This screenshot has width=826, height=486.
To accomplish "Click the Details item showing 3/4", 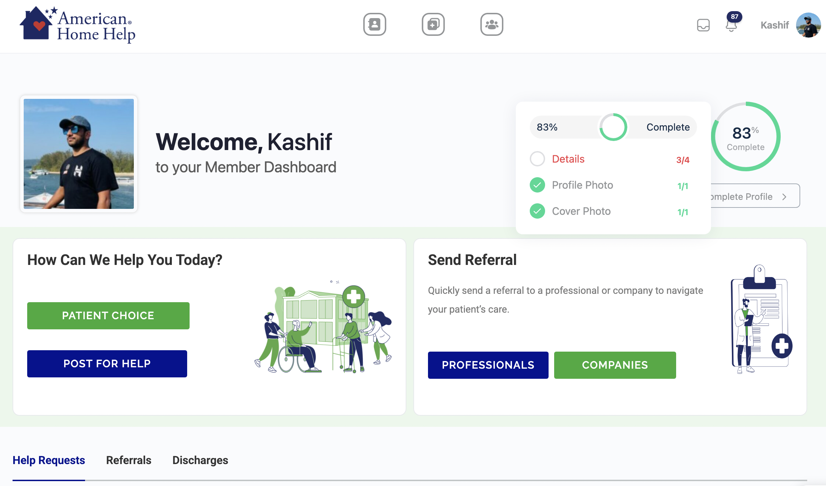I will (x=568, y=159).
